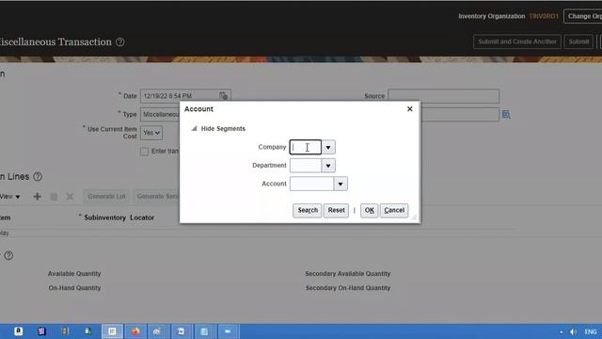Click the Generate Lot button
The height and width of the screenshot is (339, 602).
pos(106,197)
